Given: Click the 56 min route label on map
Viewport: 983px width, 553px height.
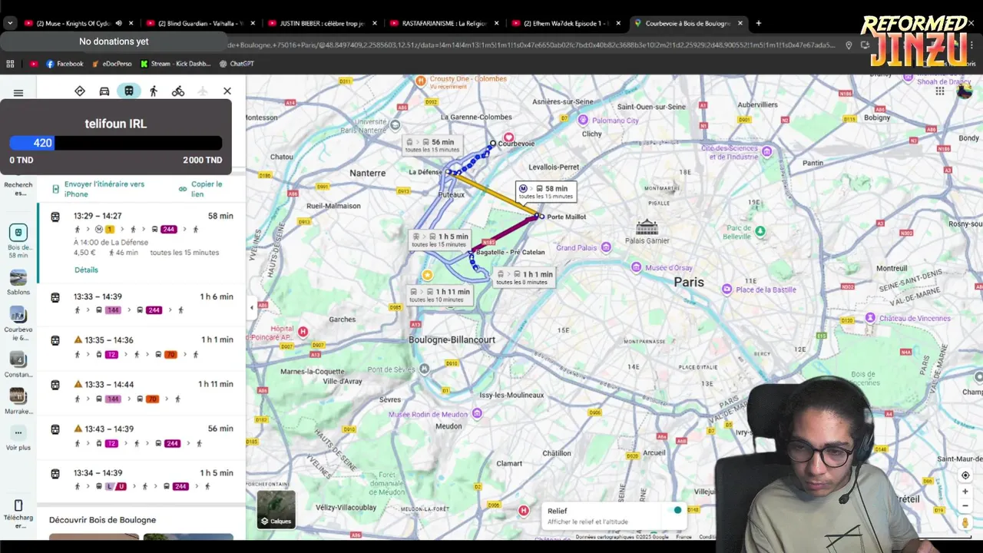Looking at the screenshot, I should [432, 145].
